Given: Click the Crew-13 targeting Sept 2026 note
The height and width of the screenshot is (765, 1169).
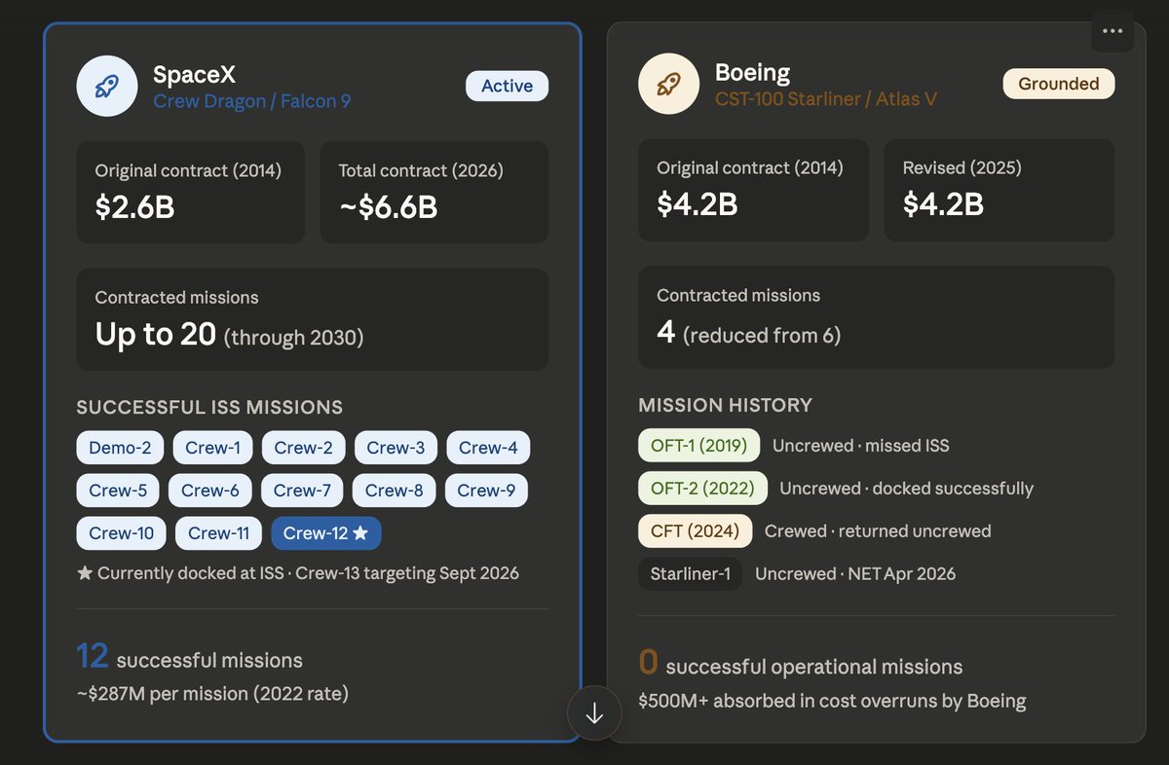Looking at the screenshot, I should point(407,573).
